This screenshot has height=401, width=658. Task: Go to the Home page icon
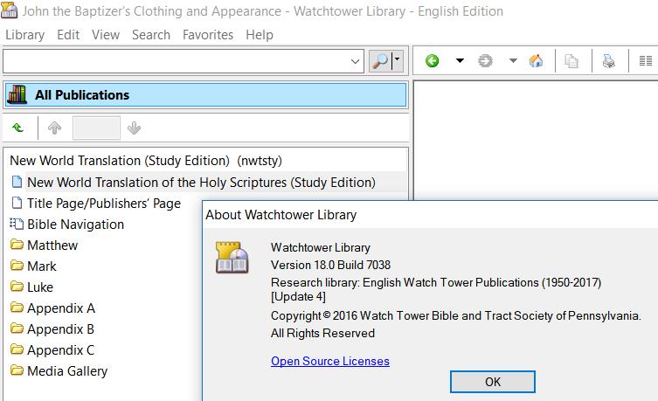pyautogui.click(x=537, y=61)
